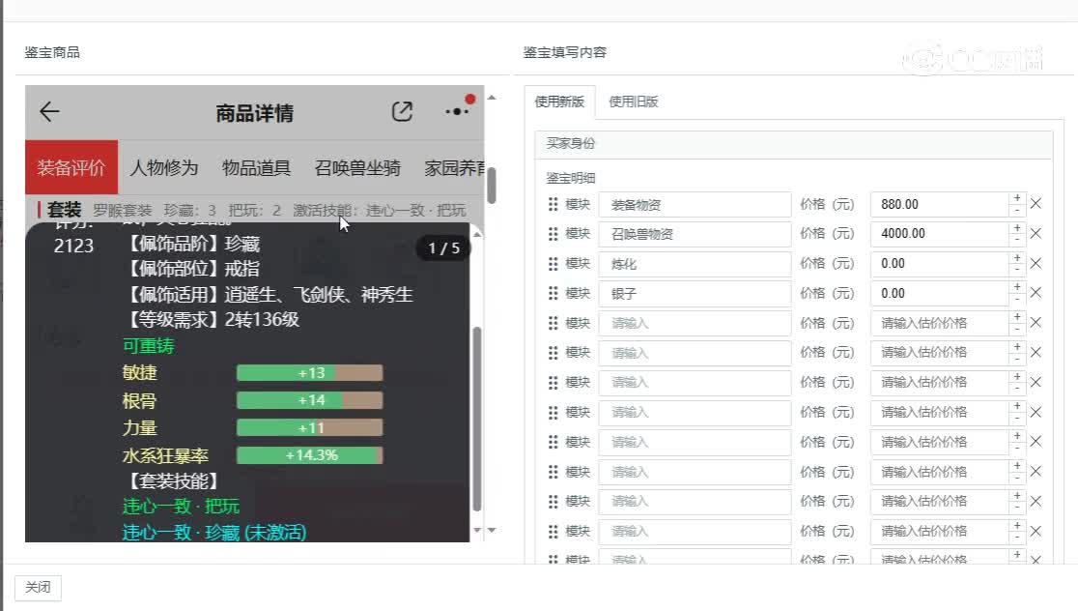Open the external share icon beside 商品详情
The image size is (1078, 611).
point(402,112)
